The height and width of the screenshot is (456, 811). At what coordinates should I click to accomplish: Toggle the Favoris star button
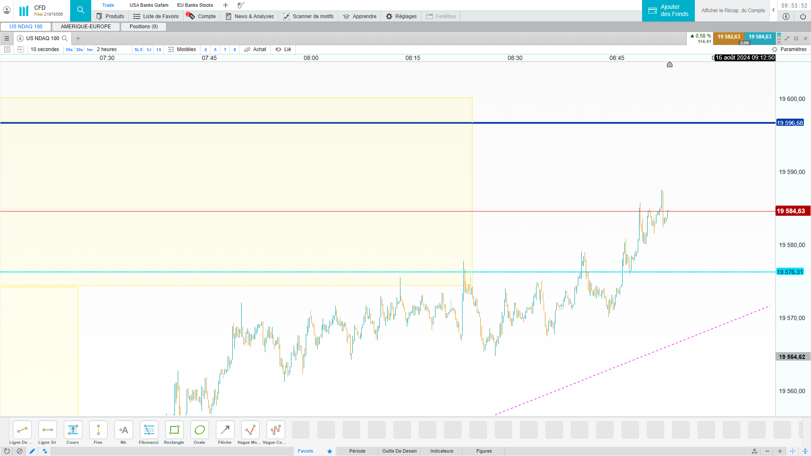coord(329,451)
